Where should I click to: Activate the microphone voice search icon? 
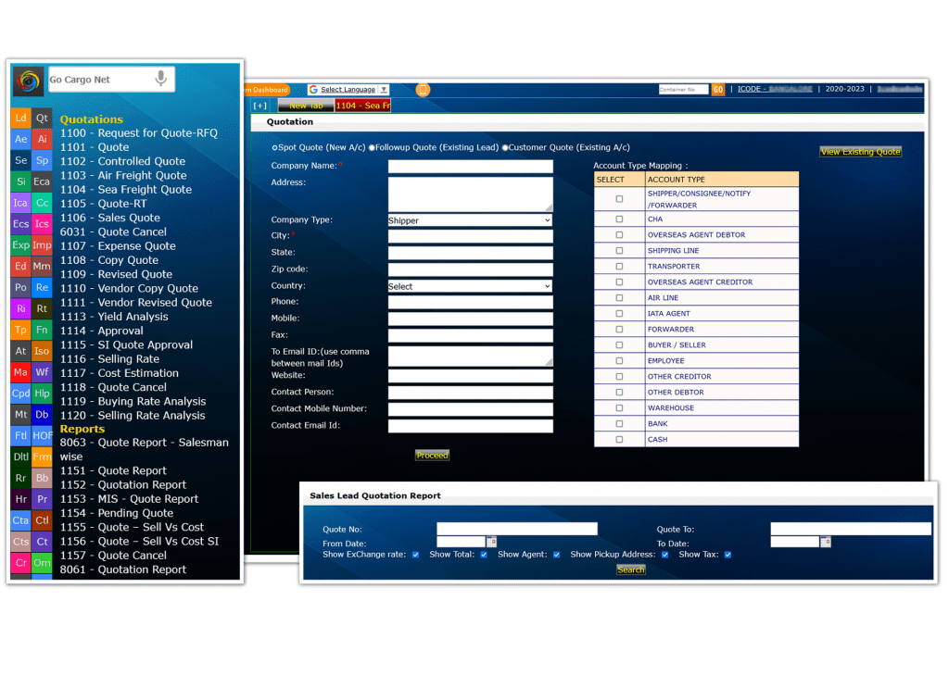pos(160,80)
